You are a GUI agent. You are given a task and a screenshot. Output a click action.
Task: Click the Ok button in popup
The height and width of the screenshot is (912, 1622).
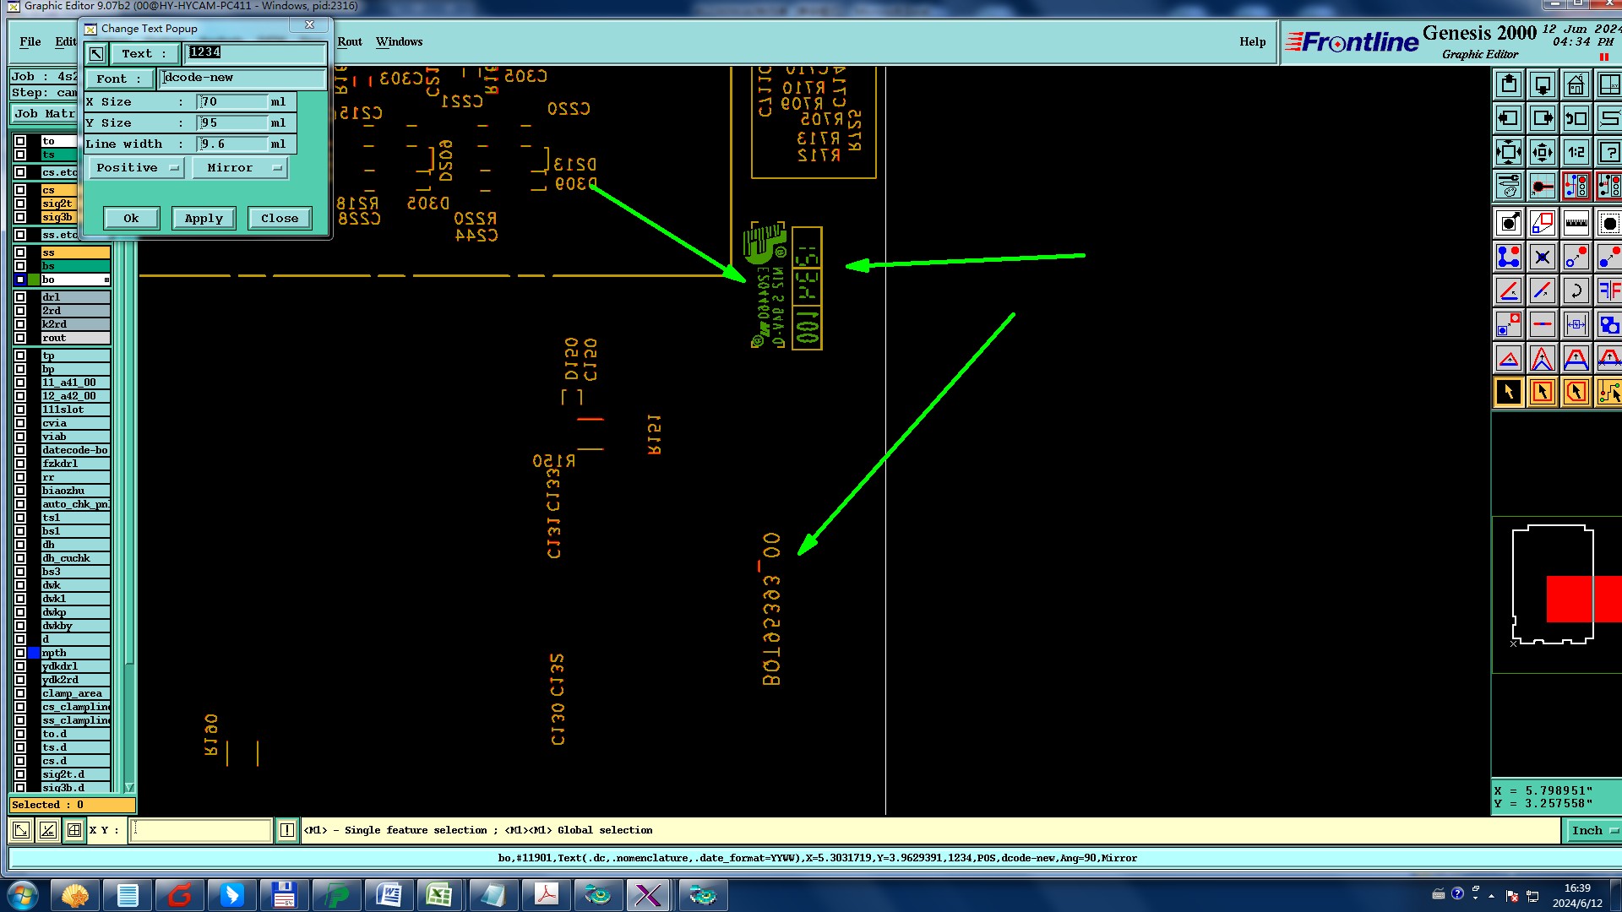pyautogui.click(x=131, y=218)
